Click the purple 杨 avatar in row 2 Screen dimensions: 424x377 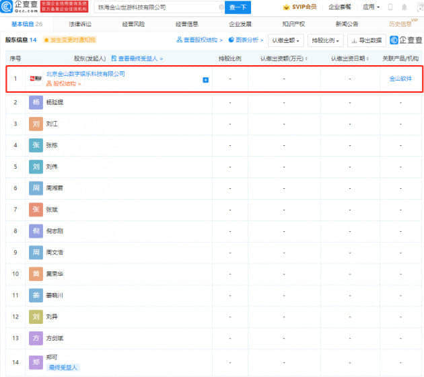36,102
